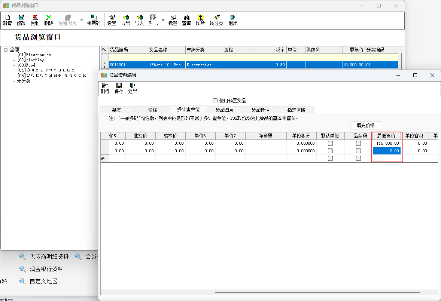Click 退出 icon in the edit window
This screenshot has width=441, height=301.
coord(133,88)
